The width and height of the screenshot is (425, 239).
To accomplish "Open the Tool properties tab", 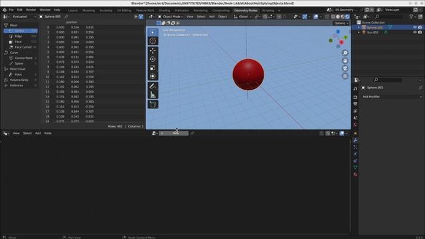I will tap(355, 88).
